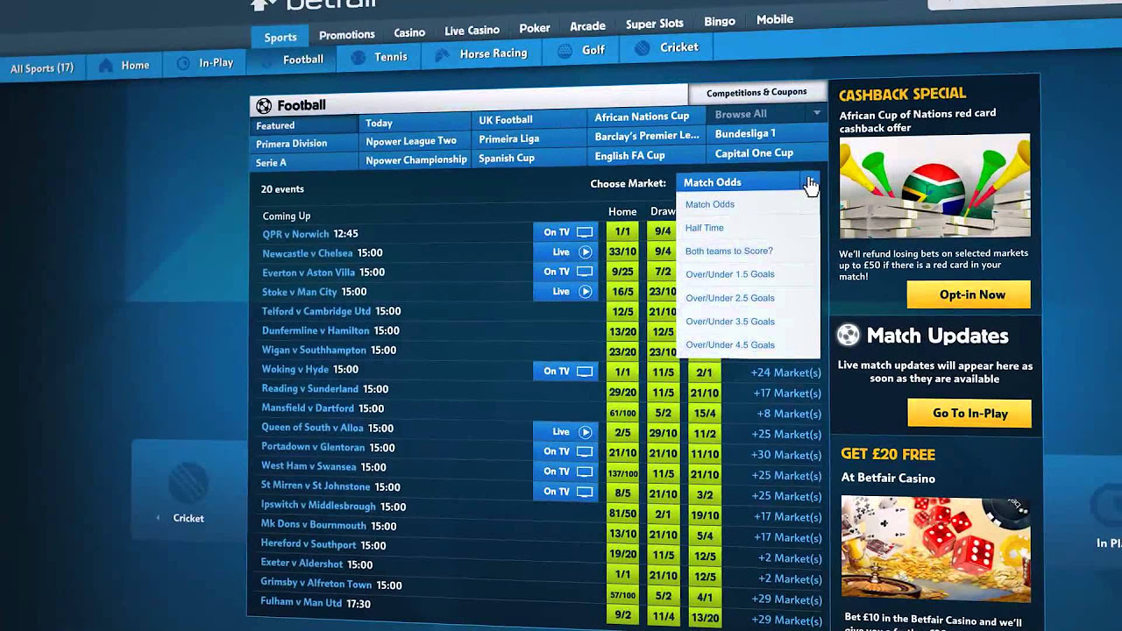This screenshot has width=1122, height=631.
Task: Open the Capital One Cup competition
Action: coord(768,152)
